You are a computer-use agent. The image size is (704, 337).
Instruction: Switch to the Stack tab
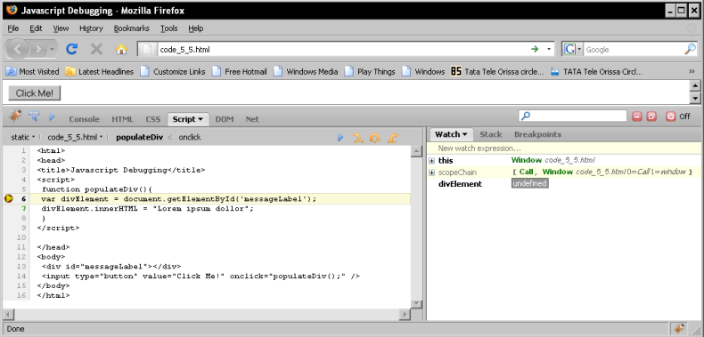pyautogui.click(x=491, y=134)
